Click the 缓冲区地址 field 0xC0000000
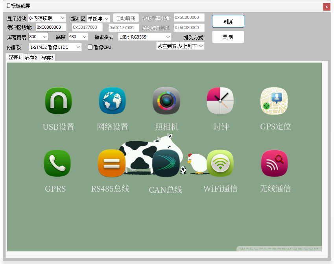 pos(51,27)
